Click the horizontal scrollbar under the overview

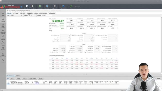pyautogui.click(x=84, y=73)
